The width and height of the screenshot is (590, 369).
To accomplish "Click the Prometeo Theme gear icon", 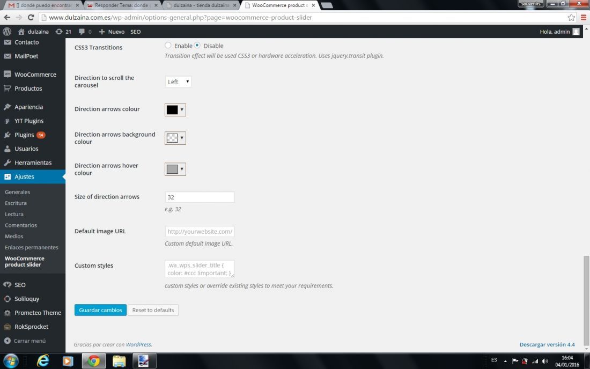I will point(7,313).
